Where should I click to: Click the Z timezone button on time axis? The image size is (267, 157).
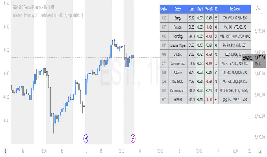(x=5, y=151)
